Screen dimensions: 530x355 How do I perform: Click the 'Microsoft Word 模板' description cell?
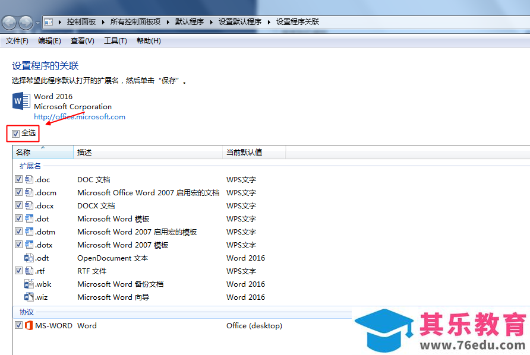pyautogui.click(x=113, y=219)
